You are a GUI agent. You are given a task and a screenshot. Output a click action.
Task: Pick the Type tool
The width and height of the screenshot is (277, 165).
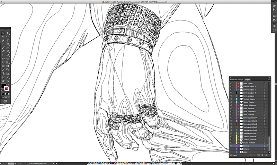click(8, 41)
